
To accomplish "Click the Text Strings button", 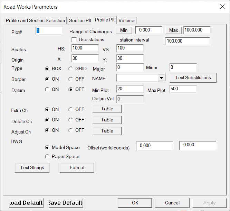I will (x=32, y=168).
